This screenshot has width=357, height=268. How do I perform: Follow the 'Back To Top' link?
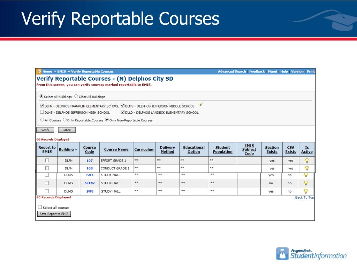click(304, 198)
